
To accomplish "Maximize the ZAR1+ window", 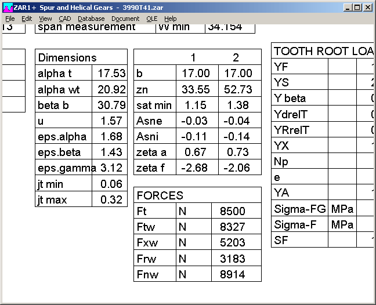I will click(x=357, y=8).
